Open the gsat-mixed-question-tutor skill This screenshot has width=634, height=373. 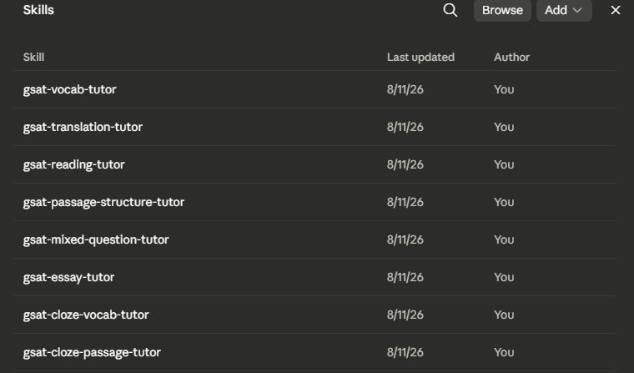coord(315,239)
